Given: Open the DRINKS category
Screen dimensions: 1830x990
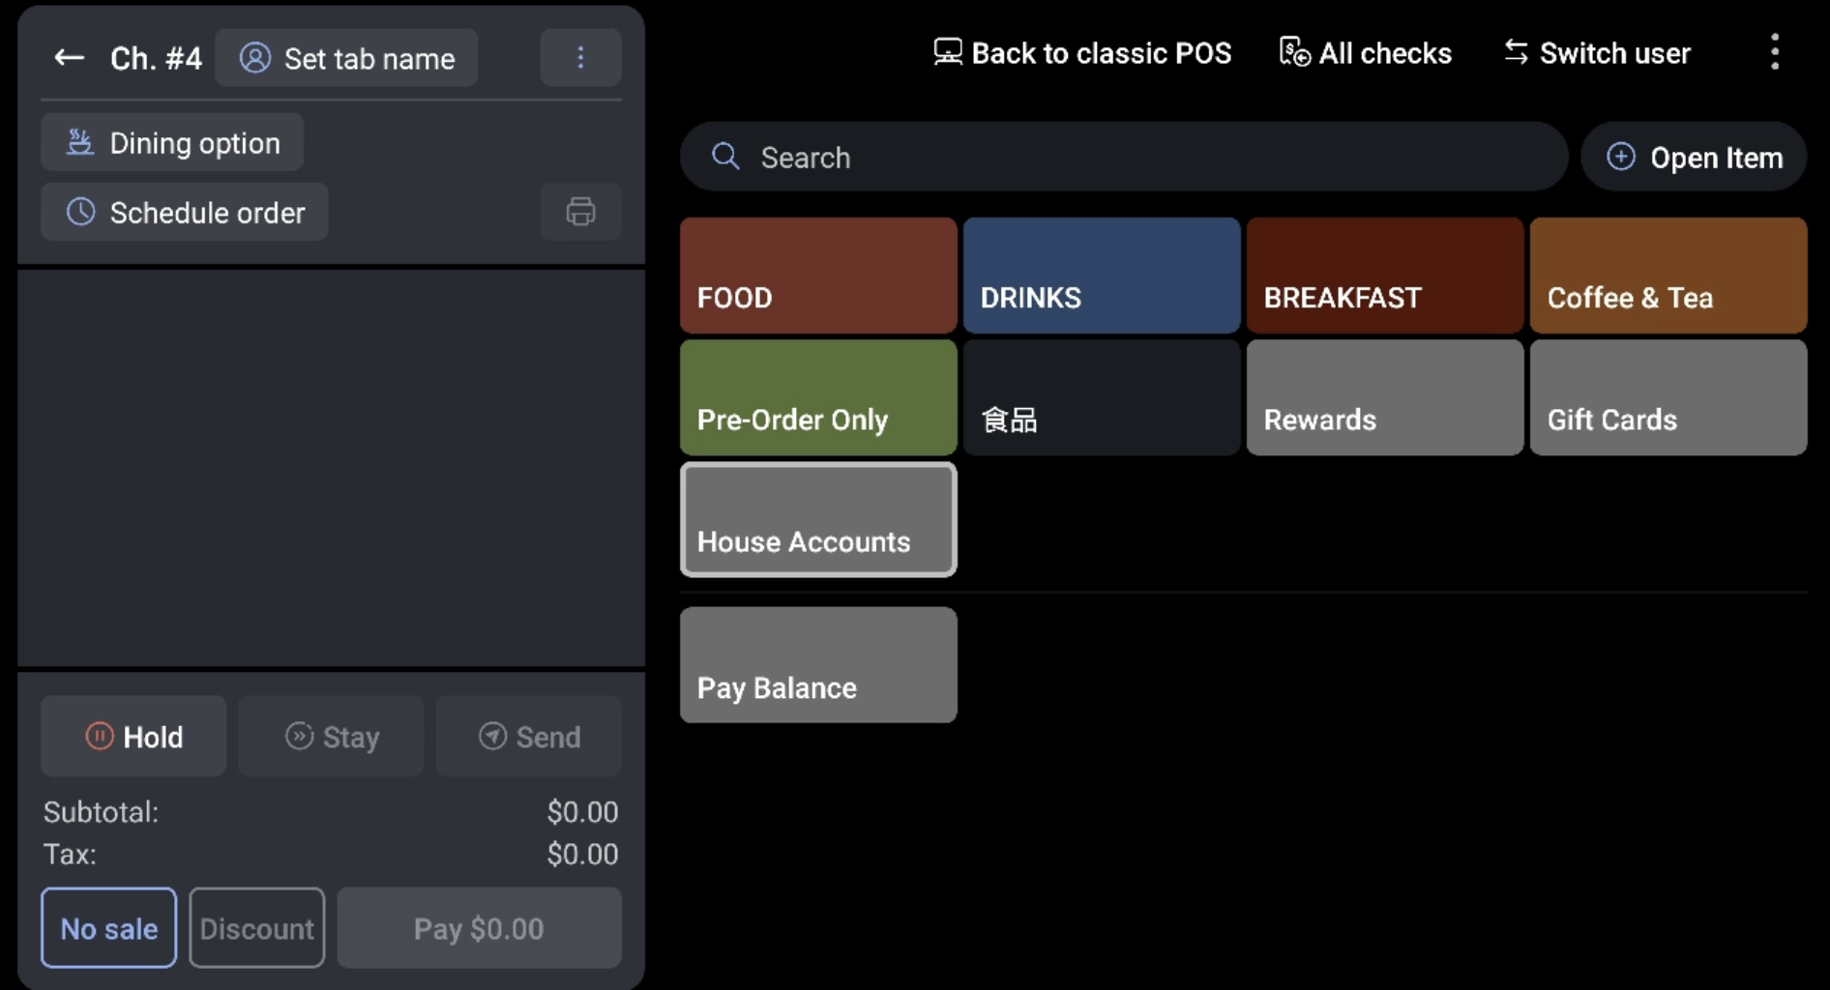Looking at the screenshot, I should pos(1101,276).
